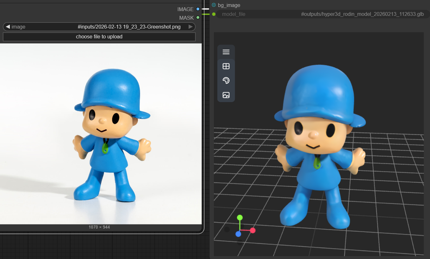
Task: Open the image filename selector
Action: pyautogui.click(x=99, y=27)
